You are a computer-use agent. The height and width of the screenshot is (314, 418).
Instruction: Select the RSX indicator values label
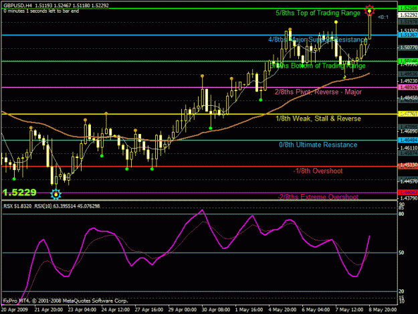51,206
